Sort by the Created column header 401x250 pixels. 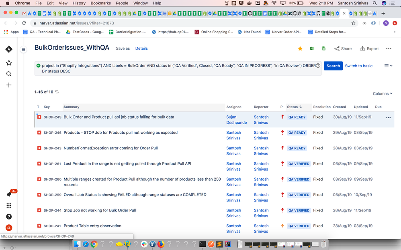(x=340, y=107)
